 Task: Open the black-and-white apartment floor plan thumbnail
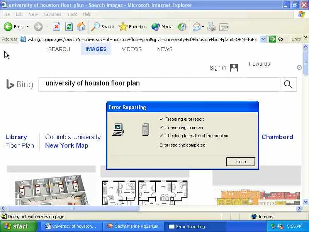point(144,192)
